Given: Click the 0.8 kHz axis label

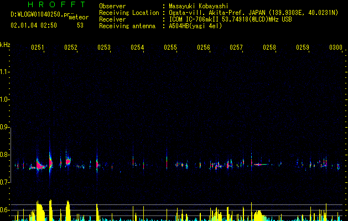Looking at the screenshot, I should tap(4, 155).
